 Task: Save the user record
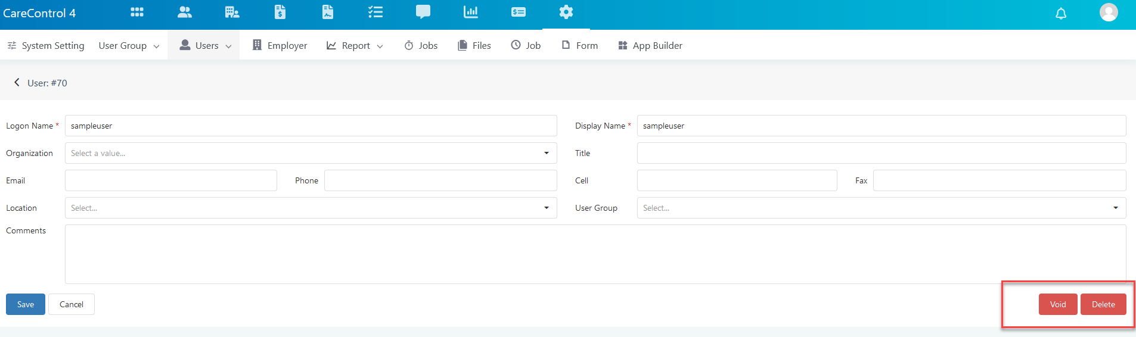pyautogui.click(x=26, y=304)
